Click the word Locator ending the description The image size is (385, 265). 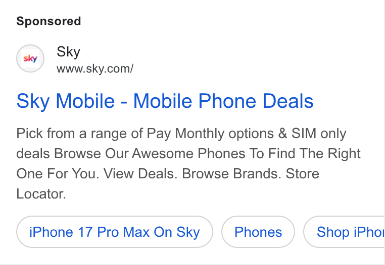[41, 194]
